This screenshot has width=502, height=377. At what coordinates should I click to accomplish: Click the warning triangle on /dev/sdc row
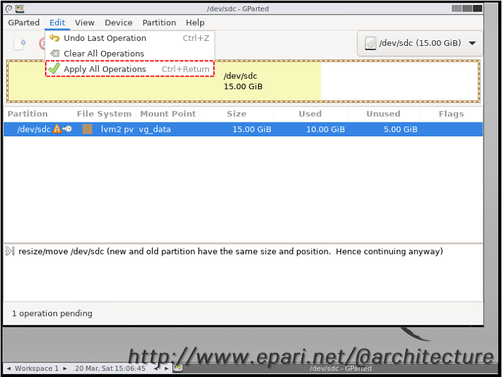point(57,129)
